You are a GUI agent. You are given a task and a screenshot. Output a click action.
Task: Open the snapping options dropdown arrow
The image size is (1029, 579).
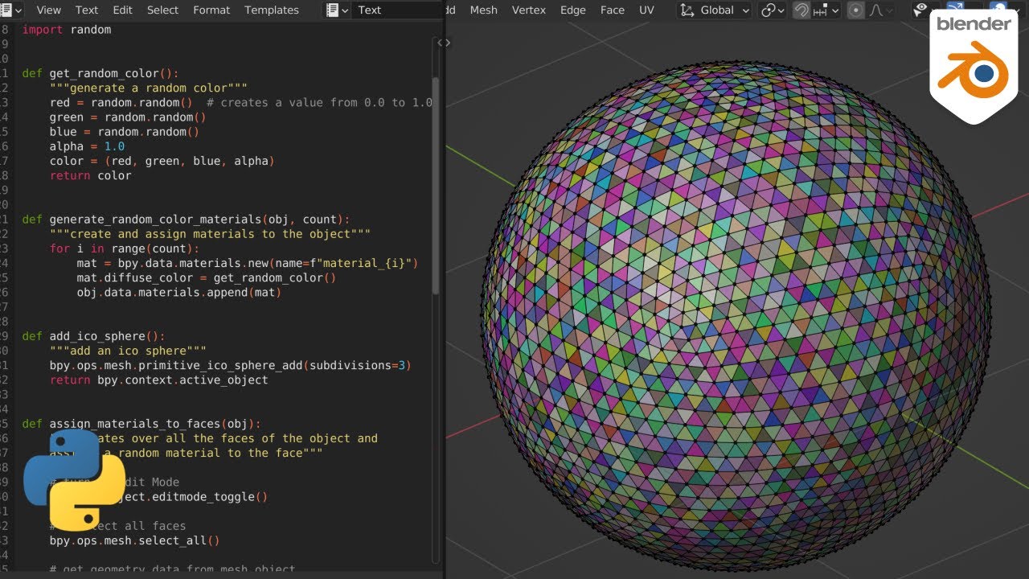tap(835, 10)
